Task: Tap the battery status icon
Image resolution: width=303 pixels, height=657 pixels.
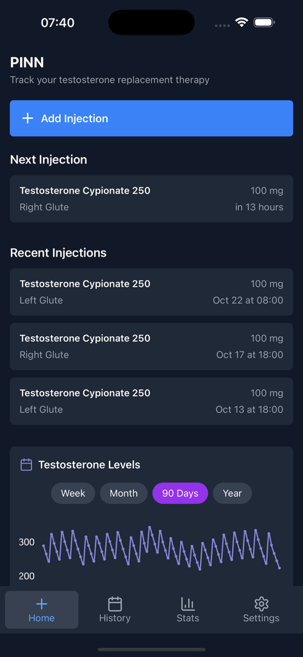Action: pos(264,22)
